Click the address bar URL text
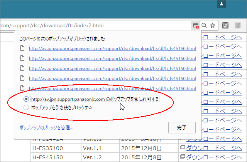 tap(52, 25)
